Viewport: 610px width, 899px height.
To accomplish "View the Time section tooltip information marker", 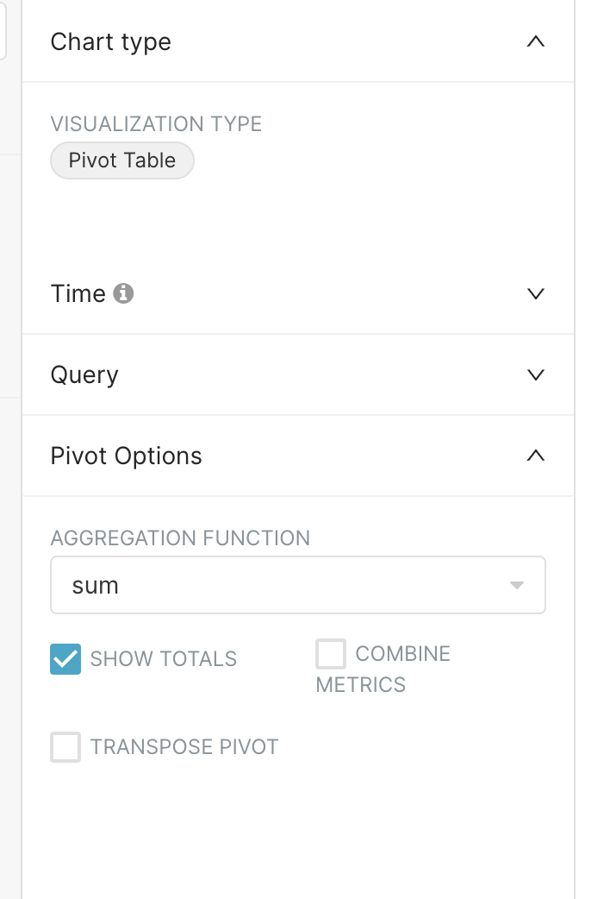I will click(123, 294).
